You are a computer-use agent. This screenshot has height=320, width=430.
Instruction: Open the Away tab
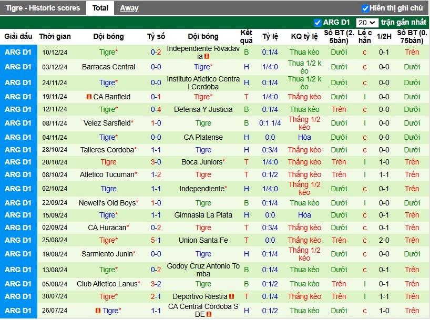coord(129,8)
